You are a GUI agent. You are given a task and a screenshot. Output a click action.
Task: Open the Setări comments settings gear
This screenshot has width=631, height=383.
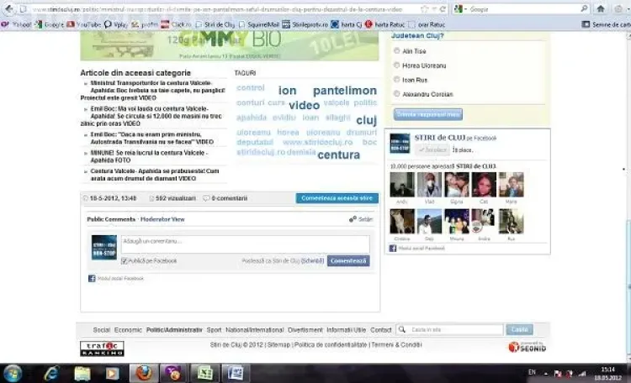[360, 219]
